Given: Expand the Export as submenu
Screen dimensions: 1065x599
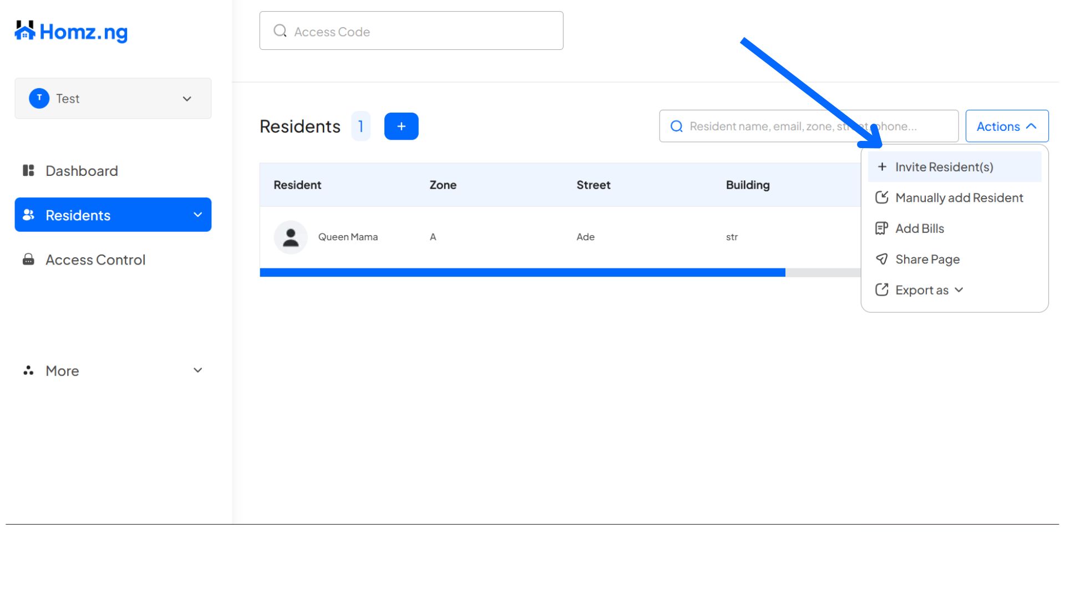Looking at the screenshot, I should pos(929,290).
